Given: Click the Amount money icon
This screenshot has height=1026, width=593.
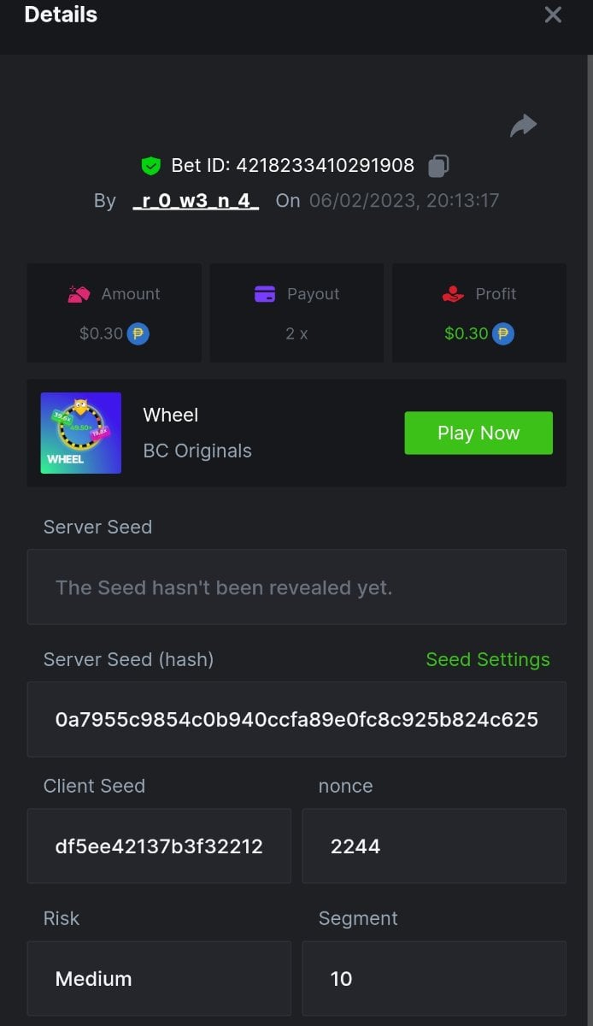Looking at the screenshot, I should pos(79,294).
